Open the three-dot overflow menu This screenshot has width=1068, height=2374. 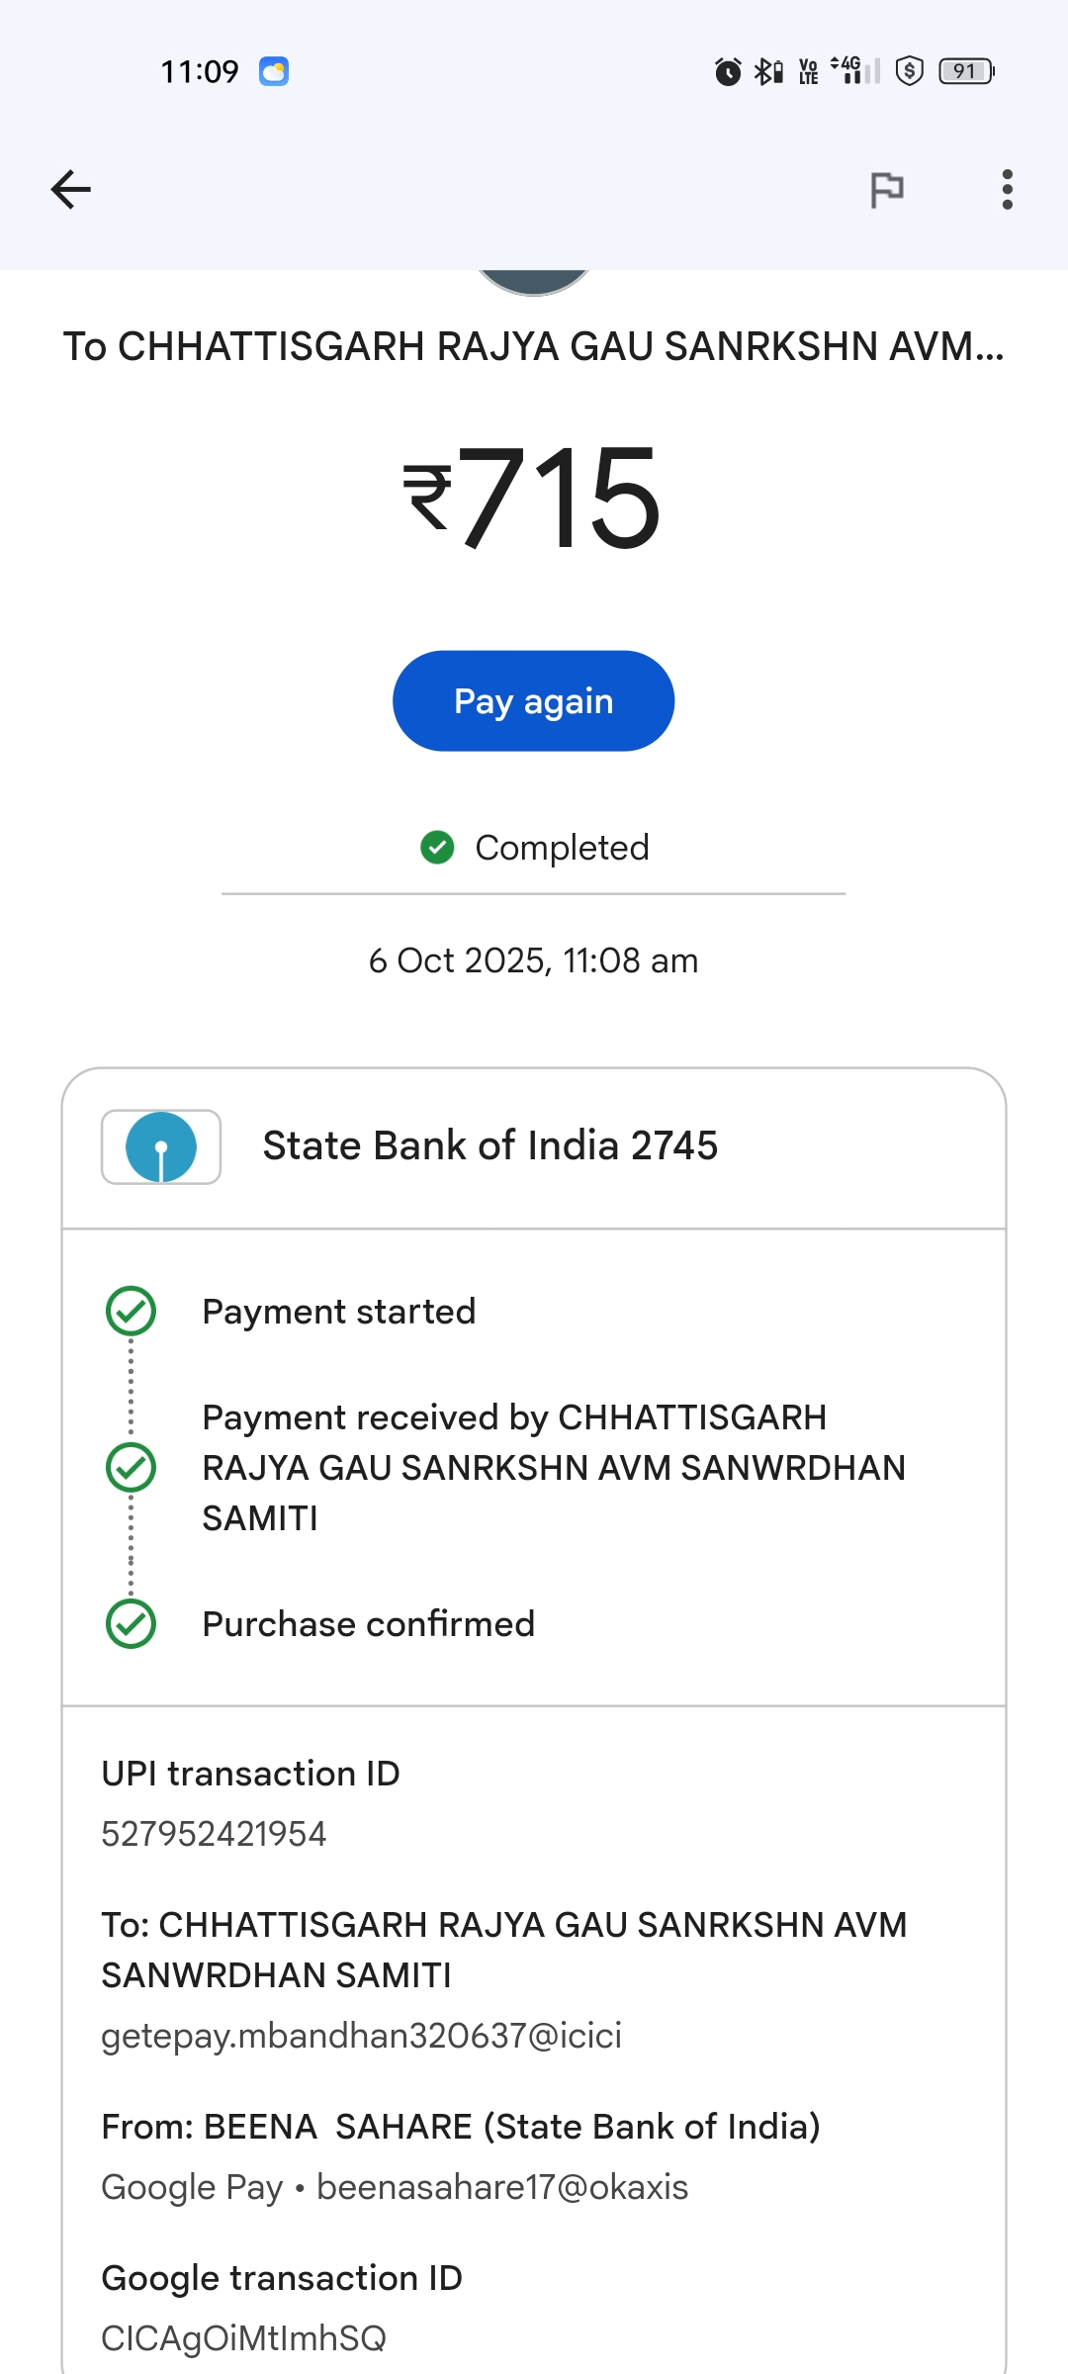click(x=1007, y=189)
